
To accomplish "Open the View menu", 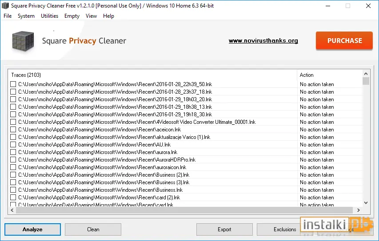I will pos(91,16).
